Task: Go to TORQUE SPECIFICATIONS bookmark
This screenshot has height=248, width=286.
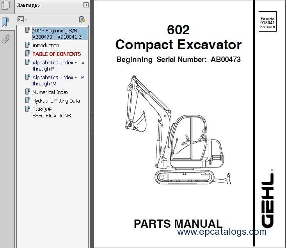Action: [52, 112]
